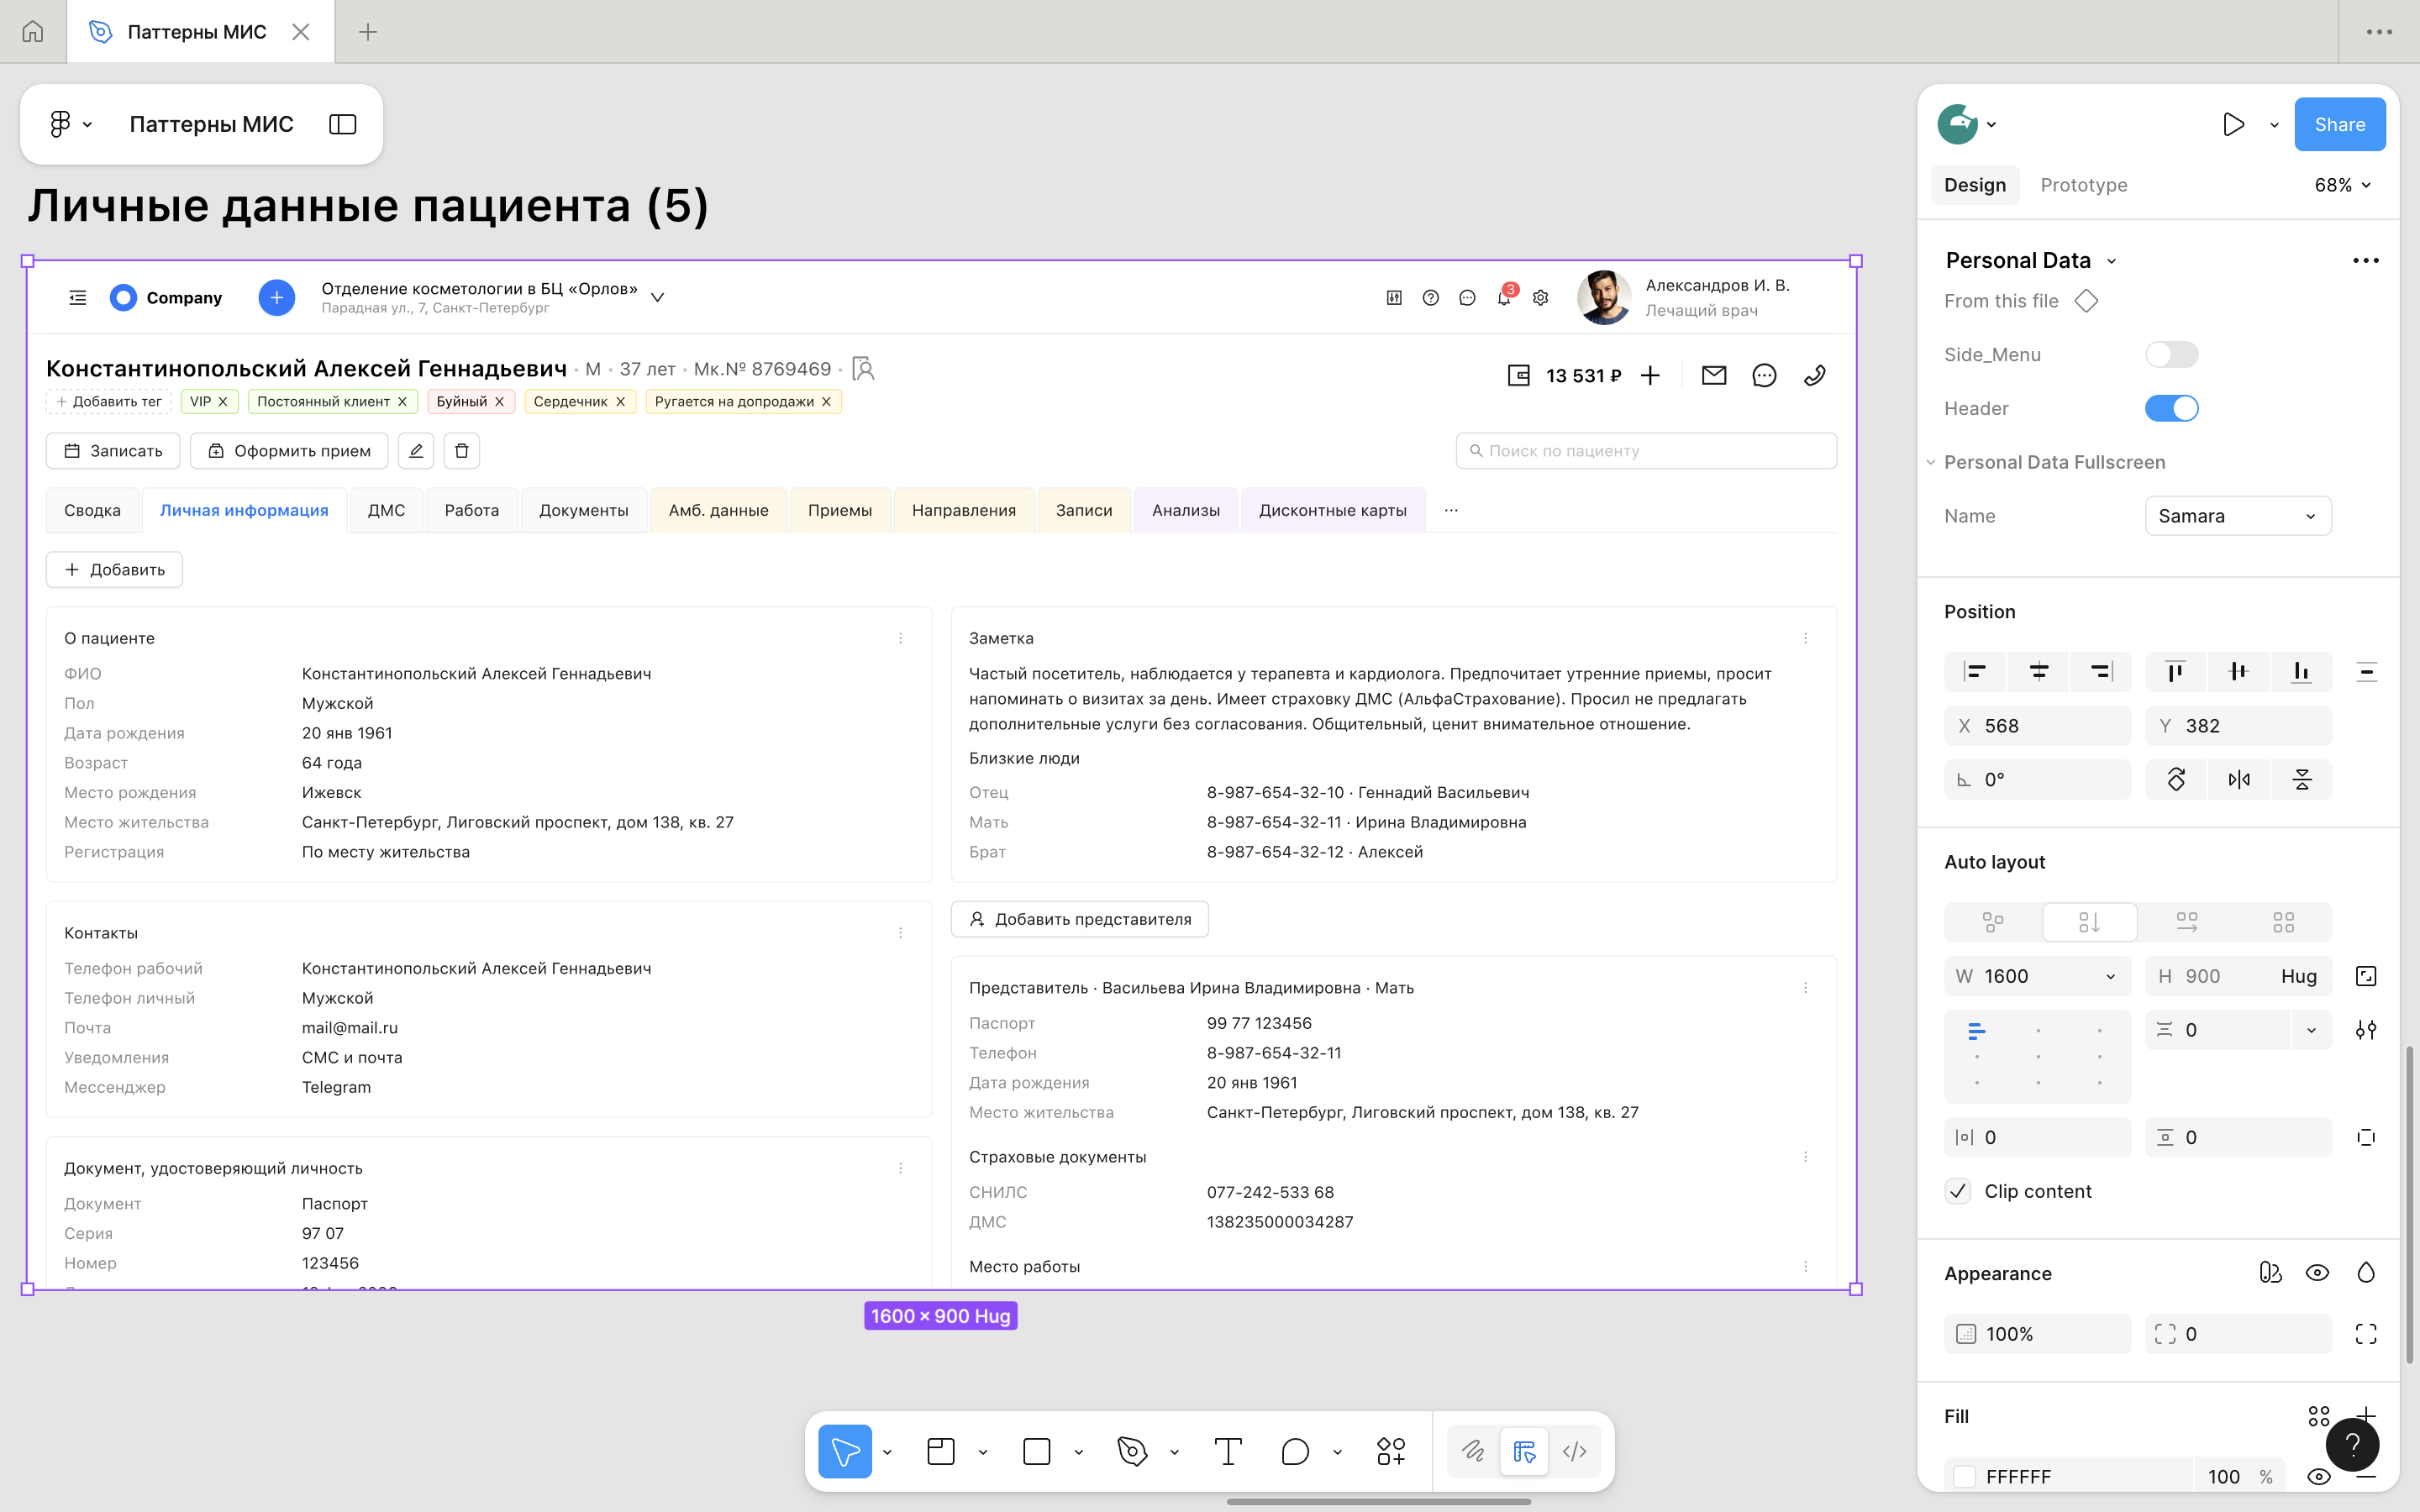Click the flip horizontal icon

tap(2238, 780)
